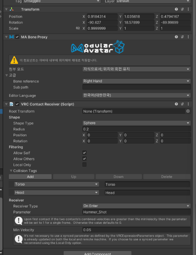Click the Add Component button
This screenshot has height=255, width=196.
[97, 253]
